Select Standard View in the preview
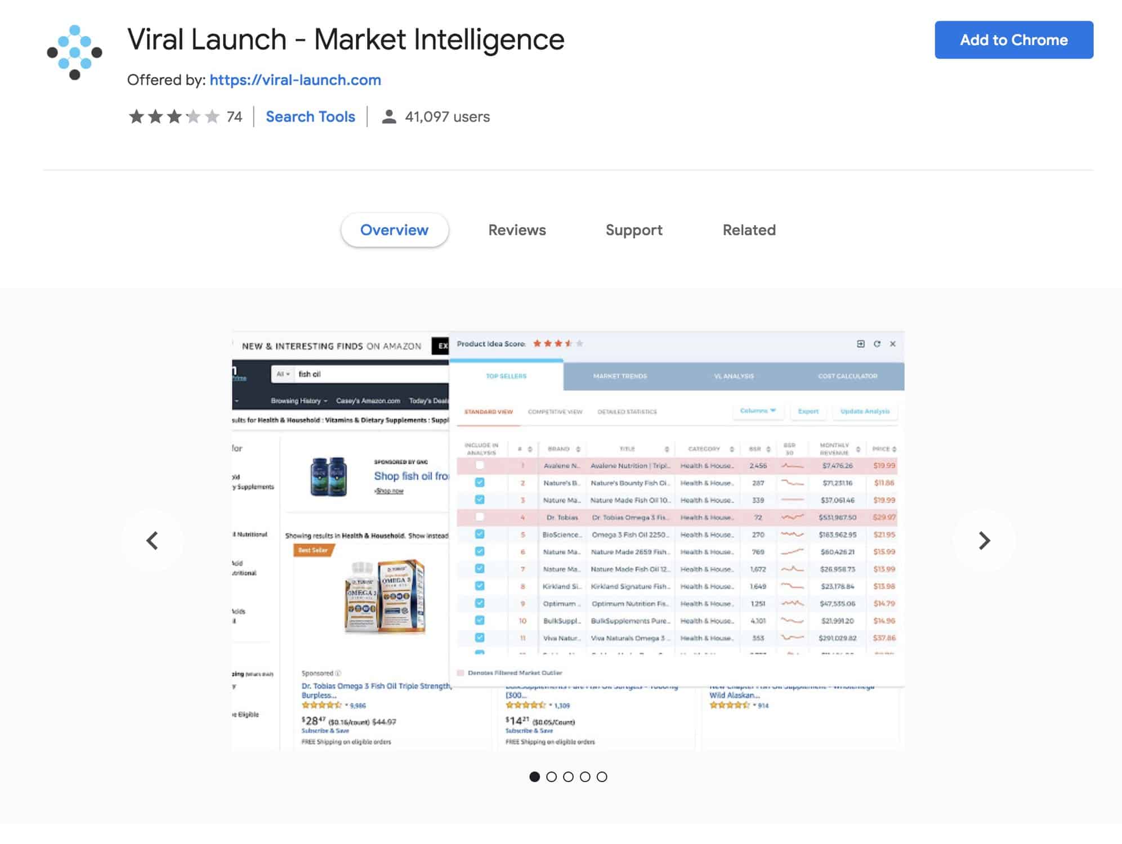1122x844 pixels. click(488, 412)
